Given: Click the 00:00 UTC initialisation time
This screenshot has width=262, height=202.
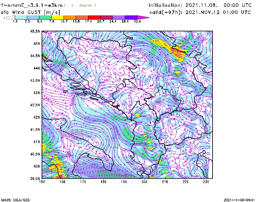Looking at the screenshot, I should click(x=238, y=5).
